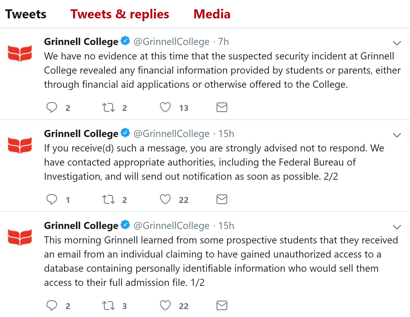This screenshot has height=317, width=410.
Task: Like the tweet ending in 2/2
Action: point(165,199)
